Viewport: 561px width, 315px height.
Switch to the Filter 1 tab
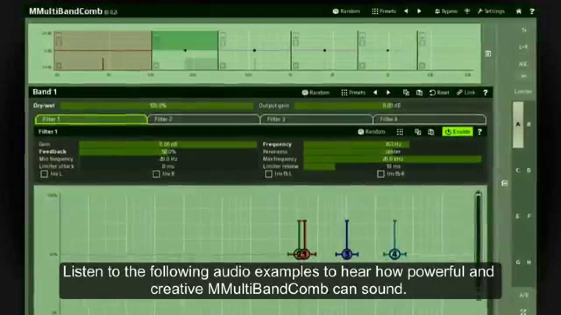[91, 119]
